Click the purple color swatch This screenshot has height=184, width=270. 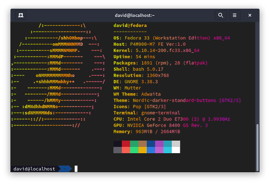159,144
